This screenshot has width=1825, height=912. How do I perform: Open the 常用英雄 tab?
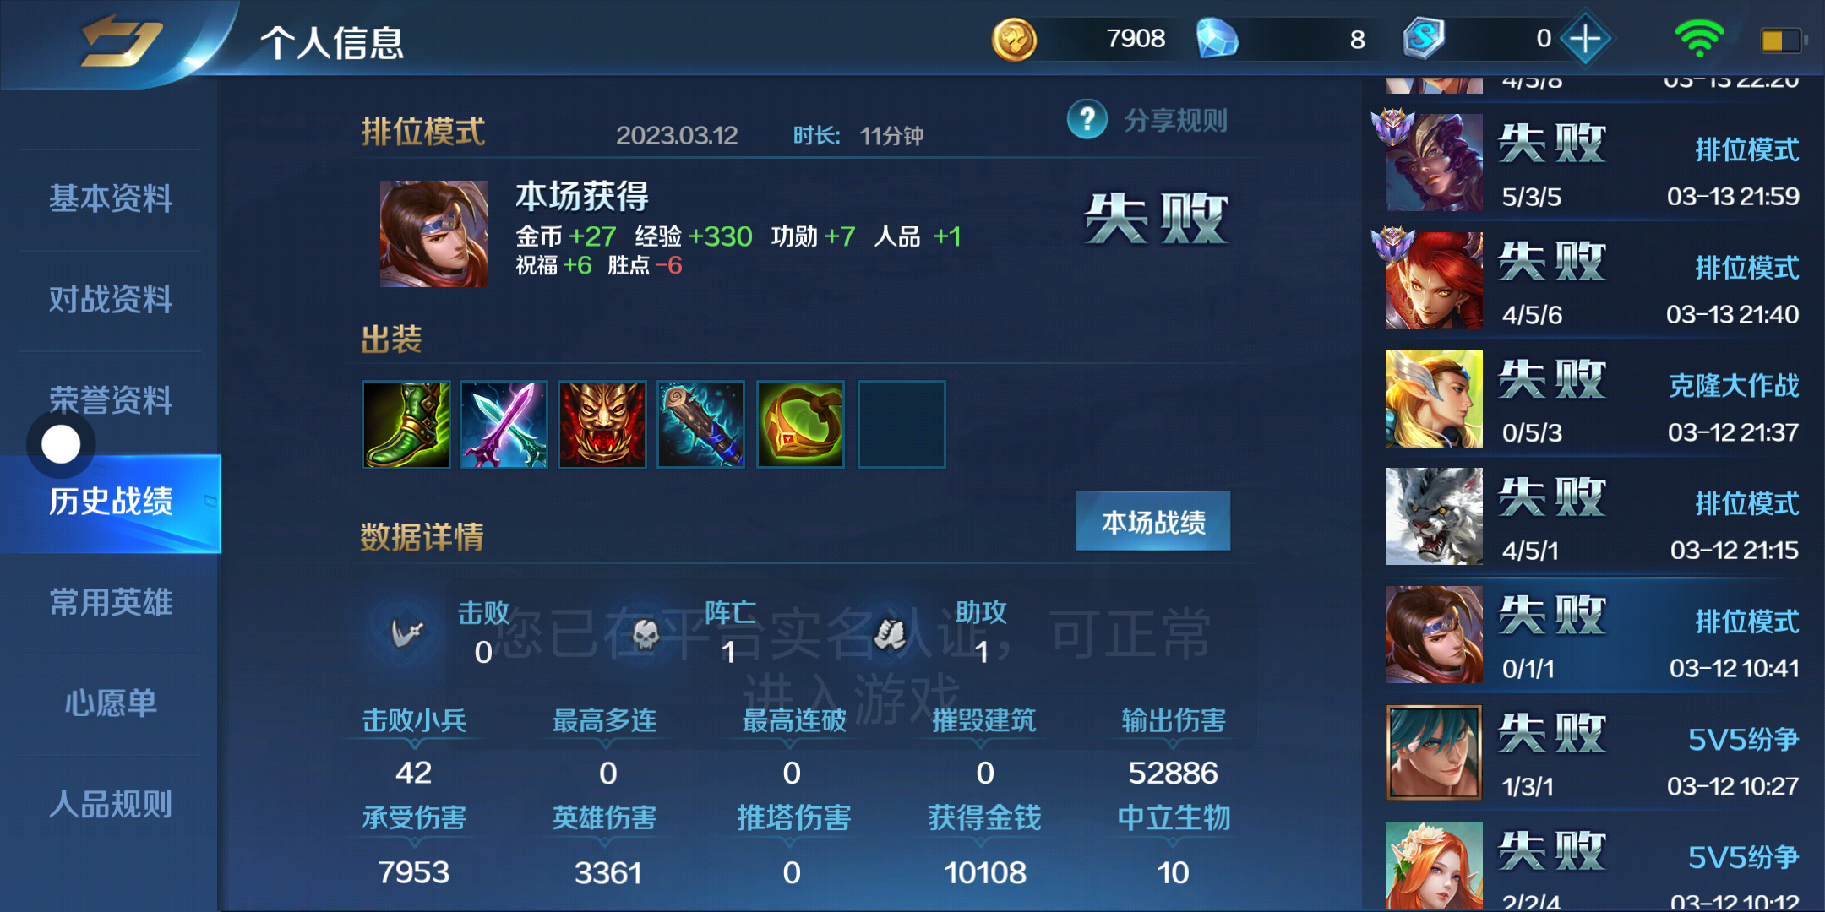[x=111, y=603]
